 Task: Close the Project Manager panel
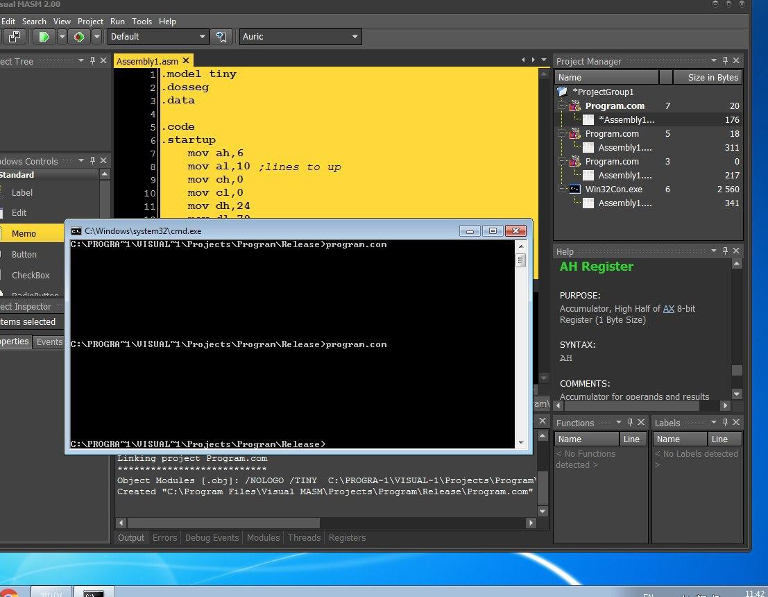(x=736, y=61)
